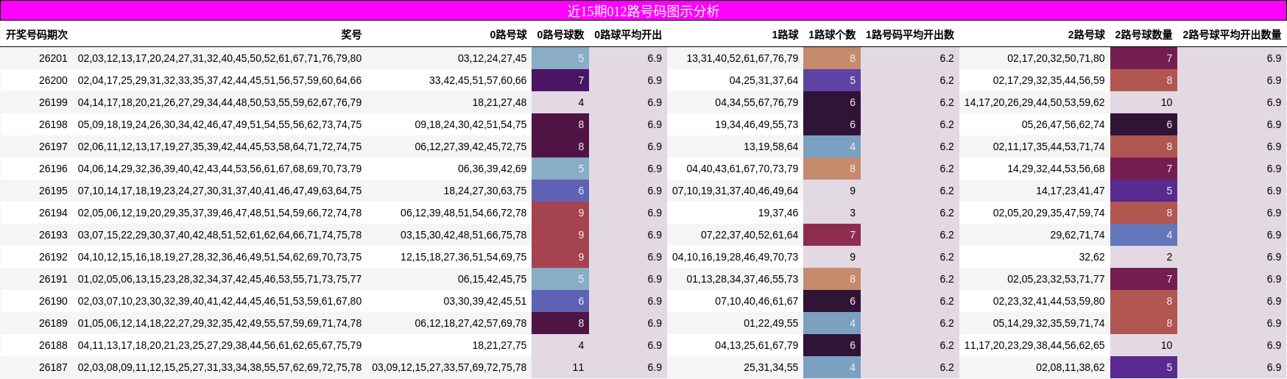The image size is (1287, 379).
Task: Click the 0路 numbers 03,30,39,42,45,51
Action: coord(485,301)
